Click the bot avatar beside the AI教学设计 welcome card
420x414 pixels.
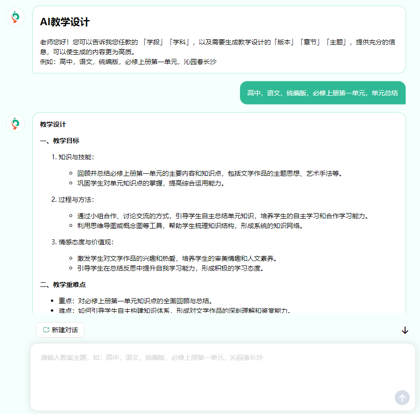15,17
